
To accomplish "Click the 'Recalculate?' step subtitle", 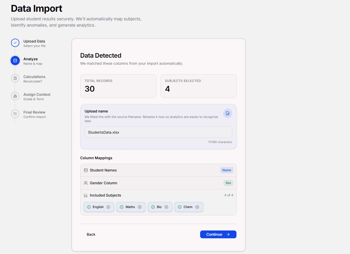I will tap(33, 81).
